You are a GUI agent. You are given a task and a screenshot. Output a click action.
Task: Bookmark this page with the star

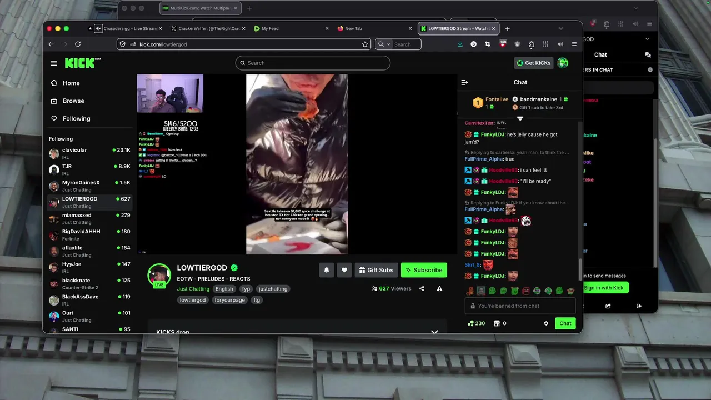[x=365, y=44]
